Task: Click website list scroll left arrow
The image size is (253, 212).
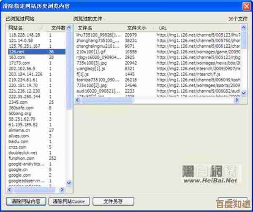Action: coord(9,190)
